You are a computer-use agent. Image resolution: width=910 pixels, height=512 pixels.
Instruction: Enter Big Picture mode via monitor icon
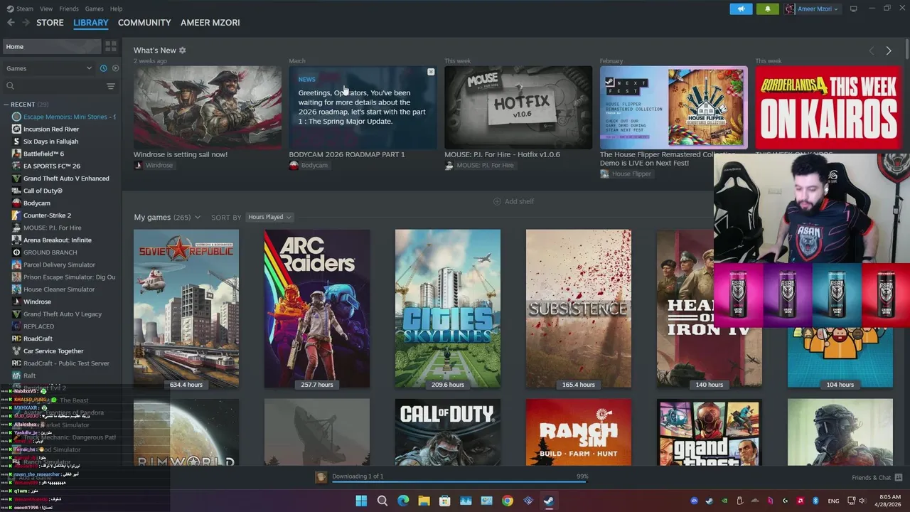pyautogui.click(x=854, y=9)
